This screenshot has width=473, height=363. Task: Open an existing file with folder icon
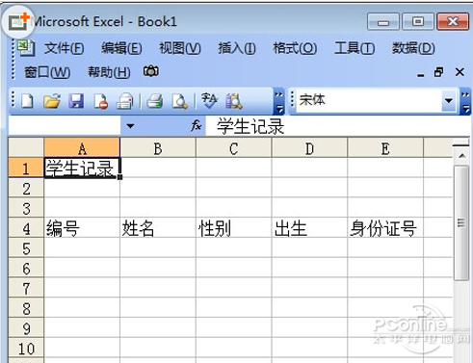click(x=52, y=101)
